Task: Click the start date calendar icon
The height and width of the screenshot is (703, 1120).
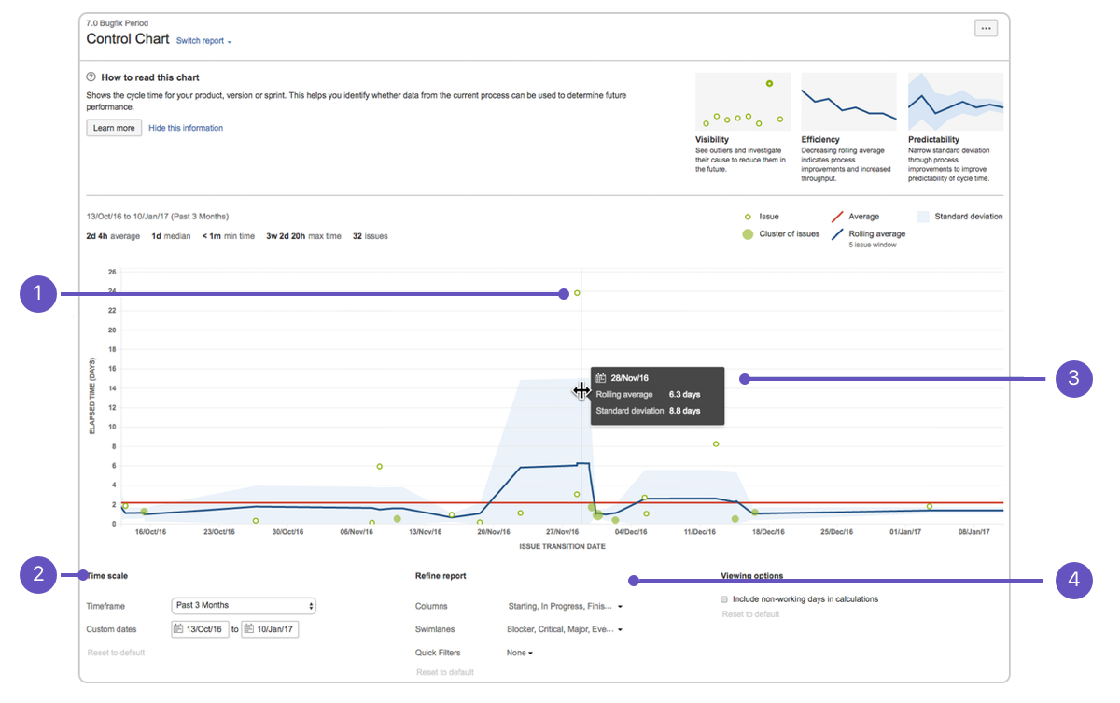Action: [179, 629]
